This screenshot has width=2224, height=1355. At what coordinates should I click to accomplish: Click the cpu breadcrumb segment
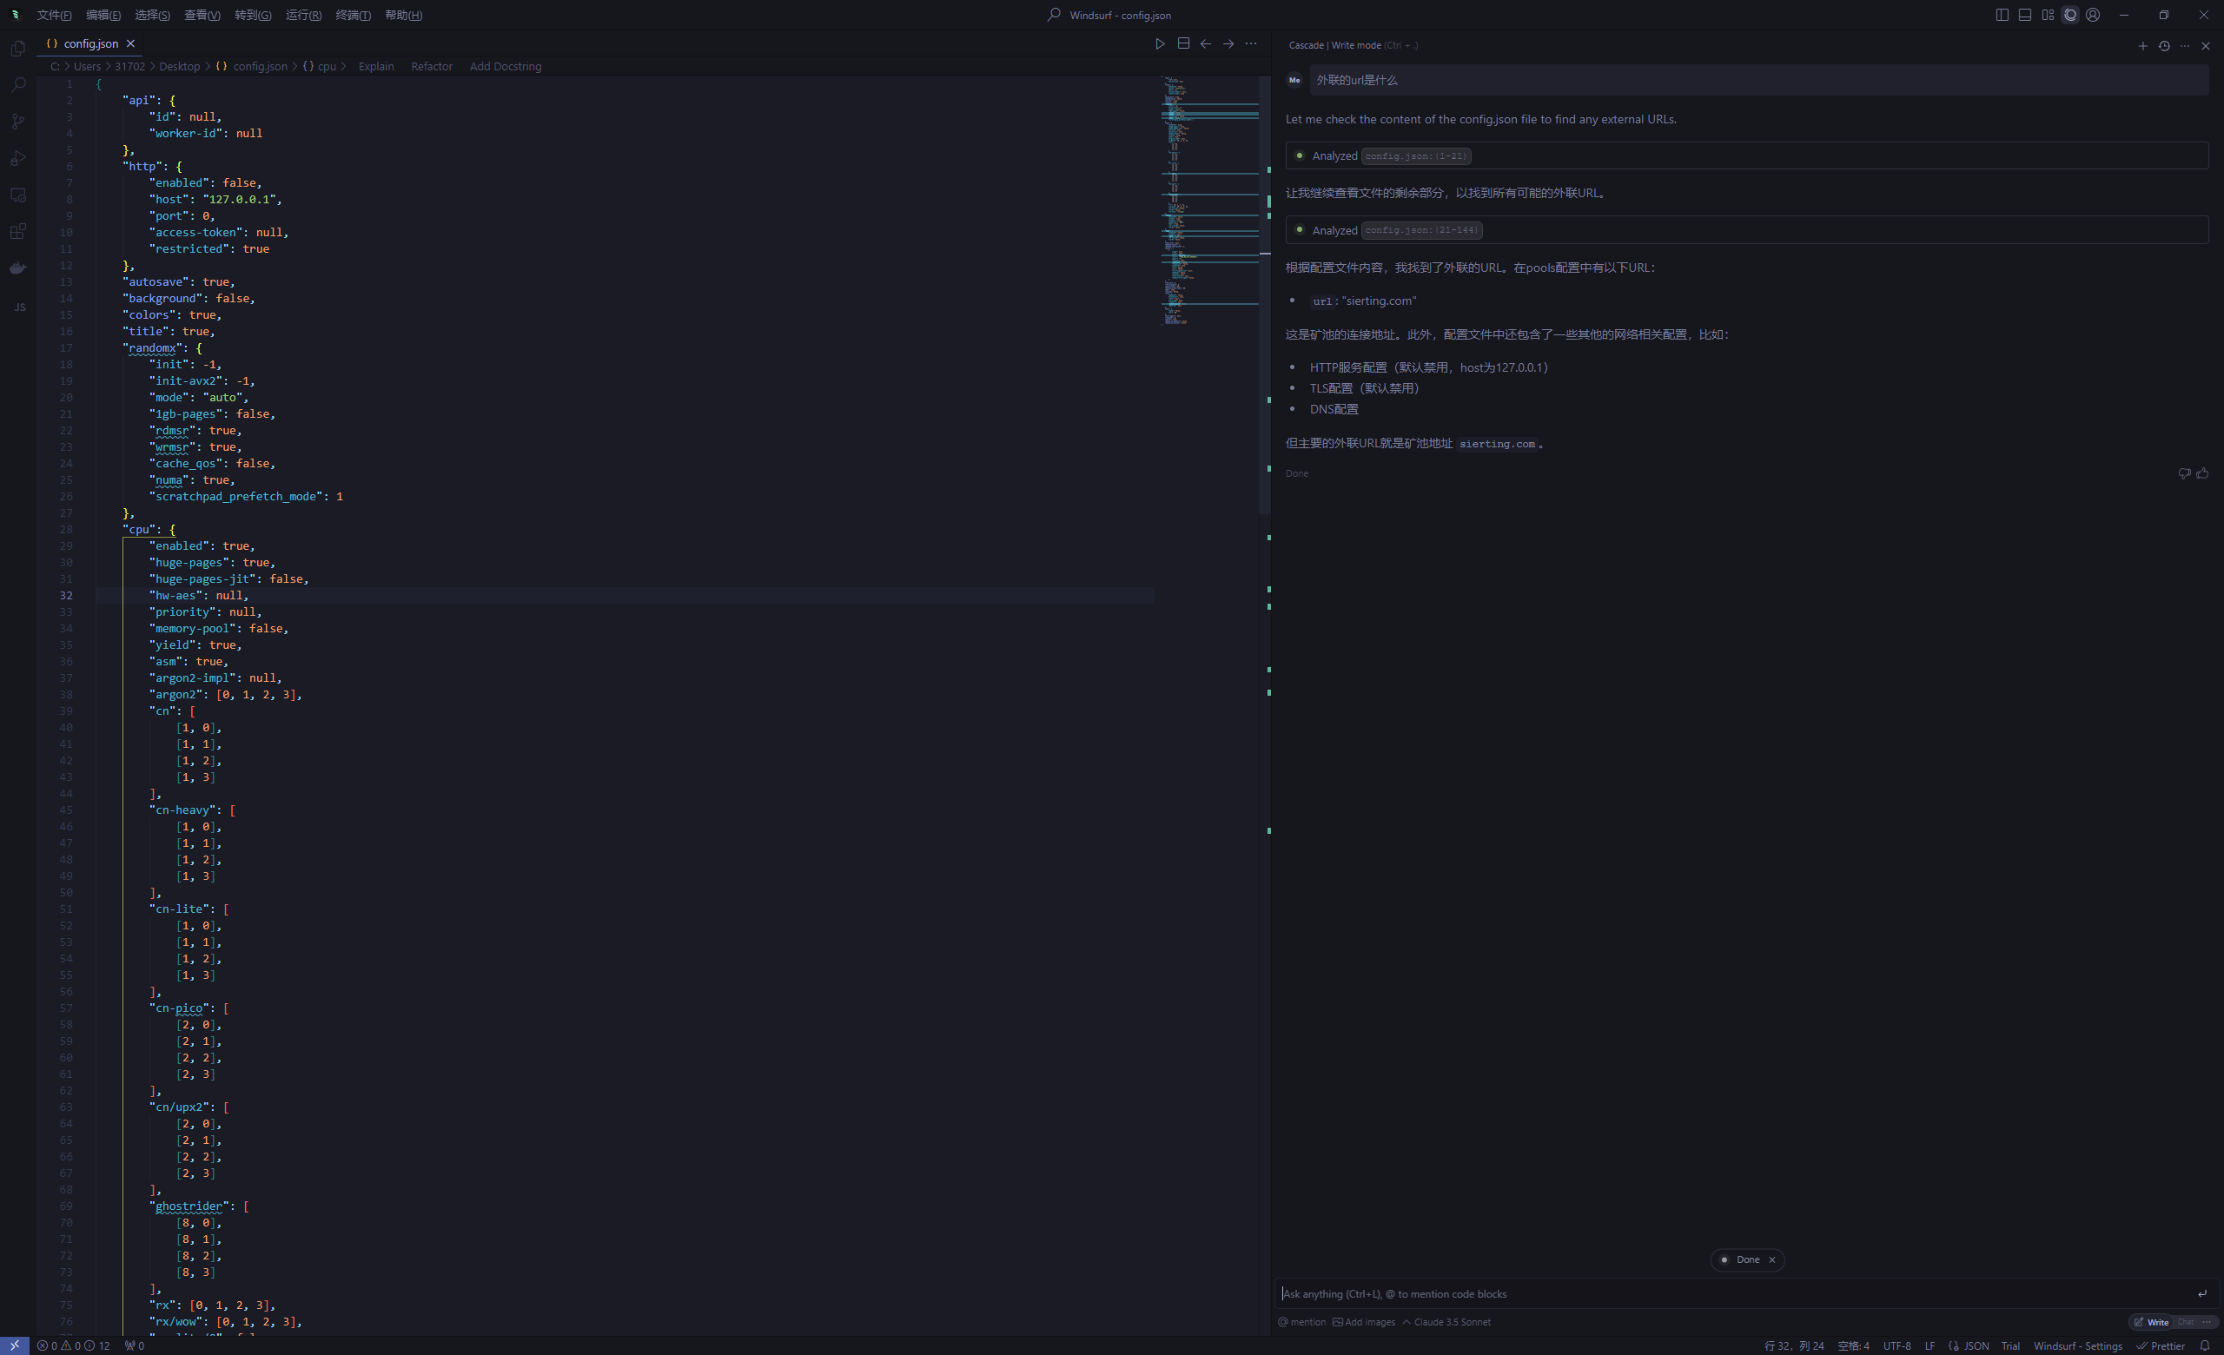[x=320, y=67]
